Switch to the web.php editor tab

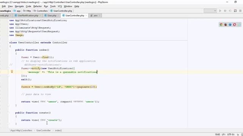(x=4, y=15)
